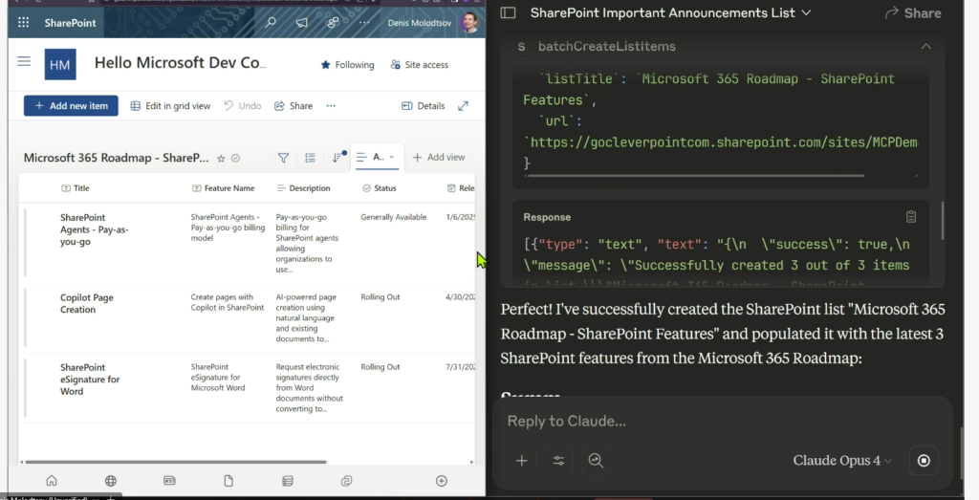Open the sort icon

pos(337,158)
